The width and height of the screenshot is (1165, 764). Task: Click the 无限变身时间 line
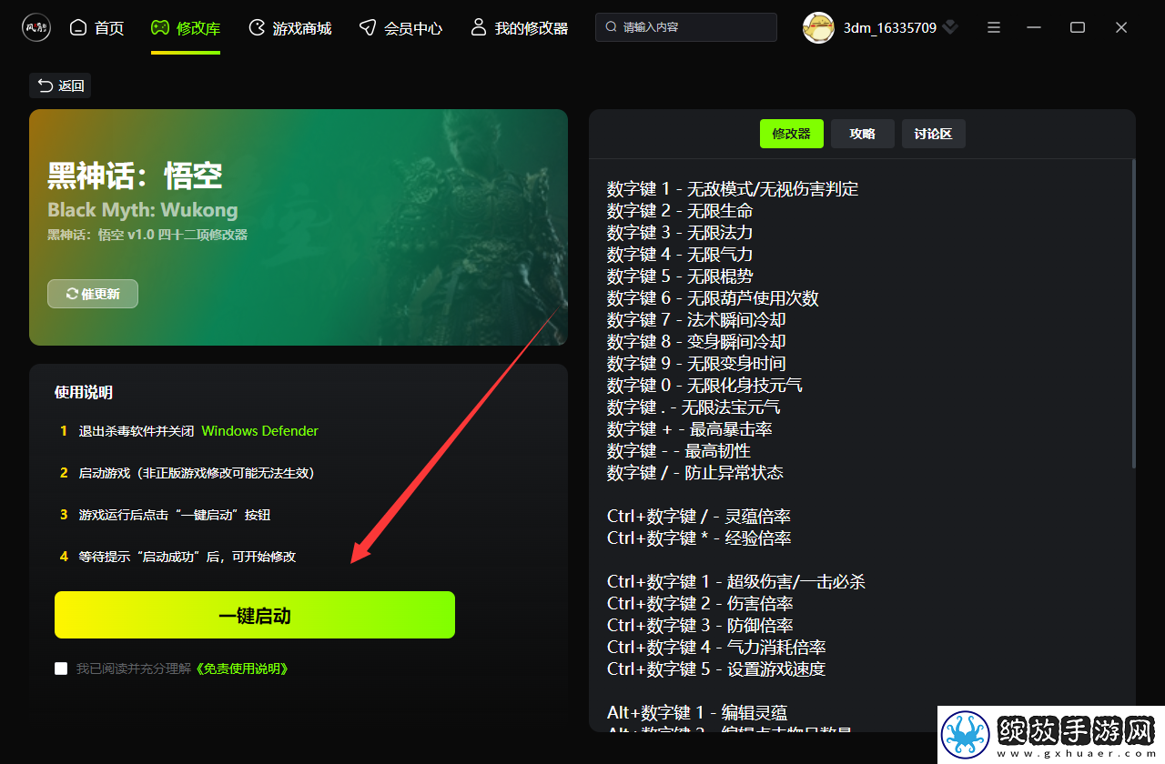[x=696, y=364]
